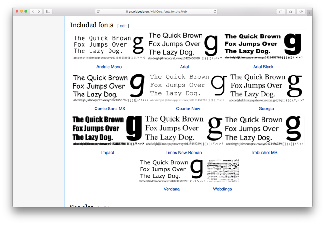Minimize the Safari window
This screenshot has width=325, height=225.
pos(21,11)
